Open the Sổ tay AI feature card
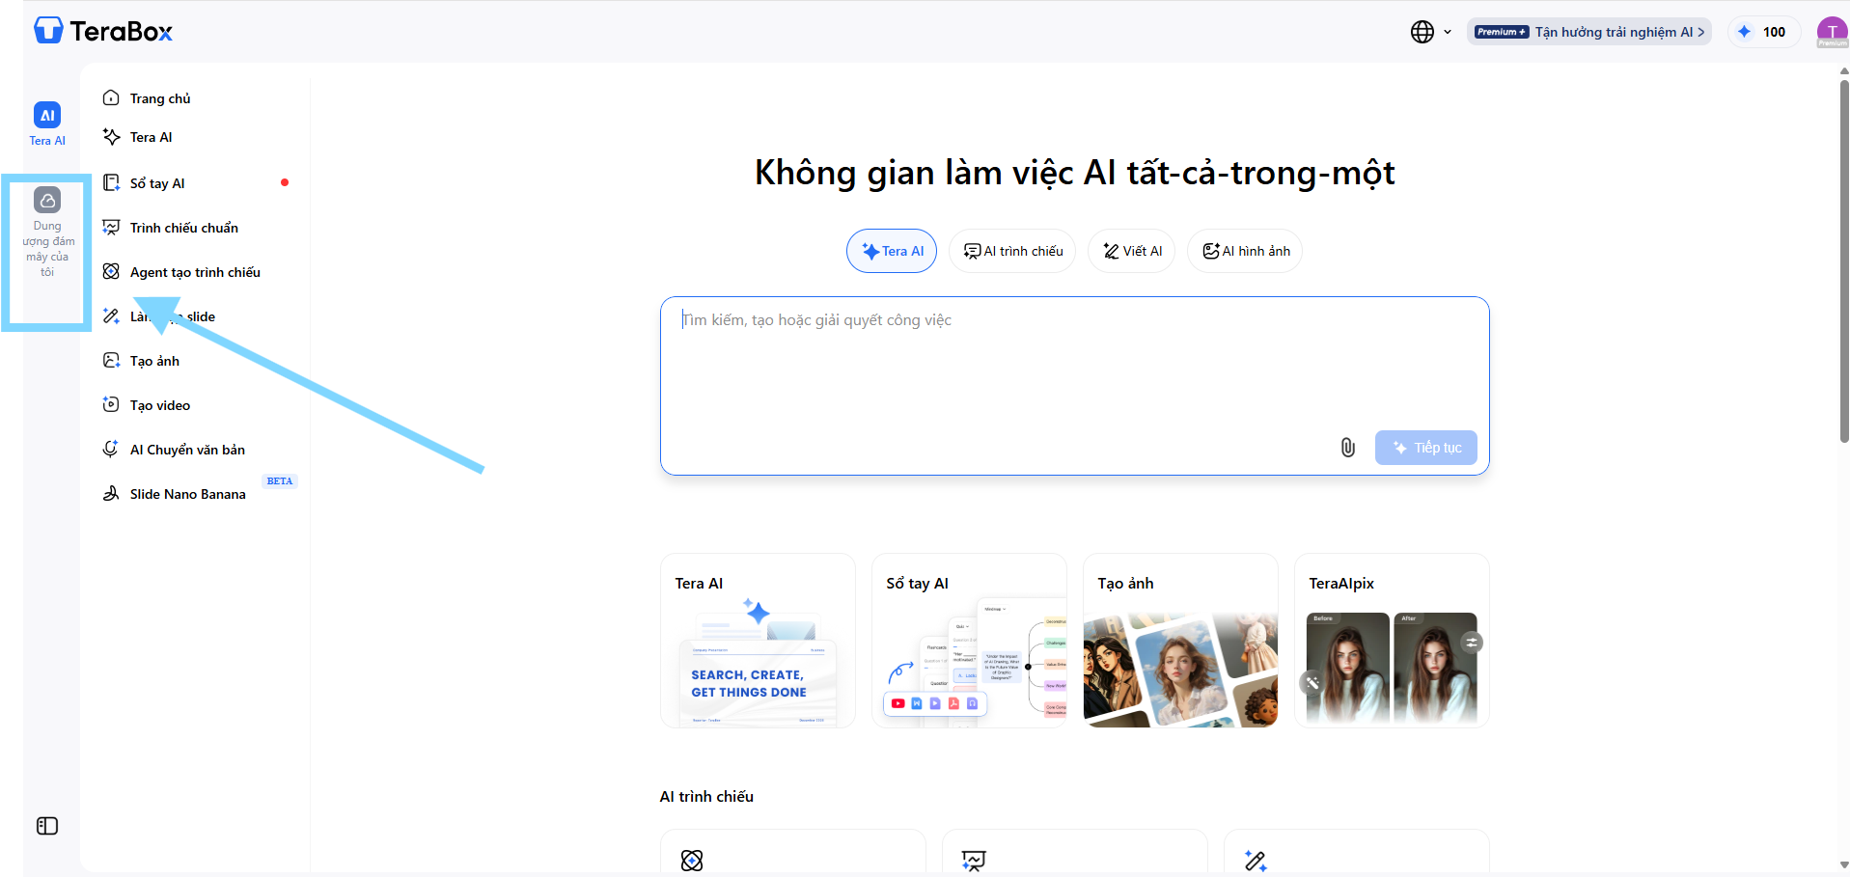 (x=969, y=641)
